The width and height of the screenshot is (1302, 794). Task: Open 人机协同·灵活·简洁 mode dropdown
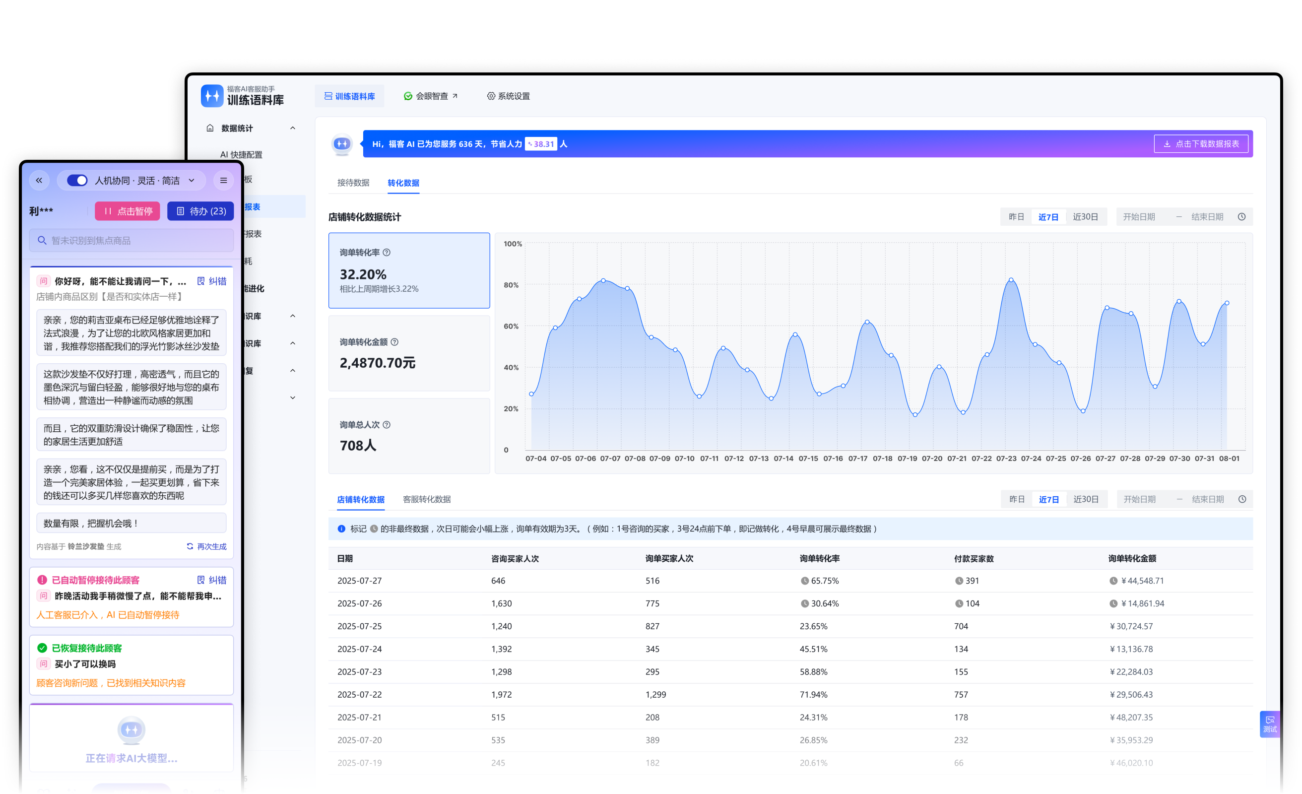tap(192, 181)
